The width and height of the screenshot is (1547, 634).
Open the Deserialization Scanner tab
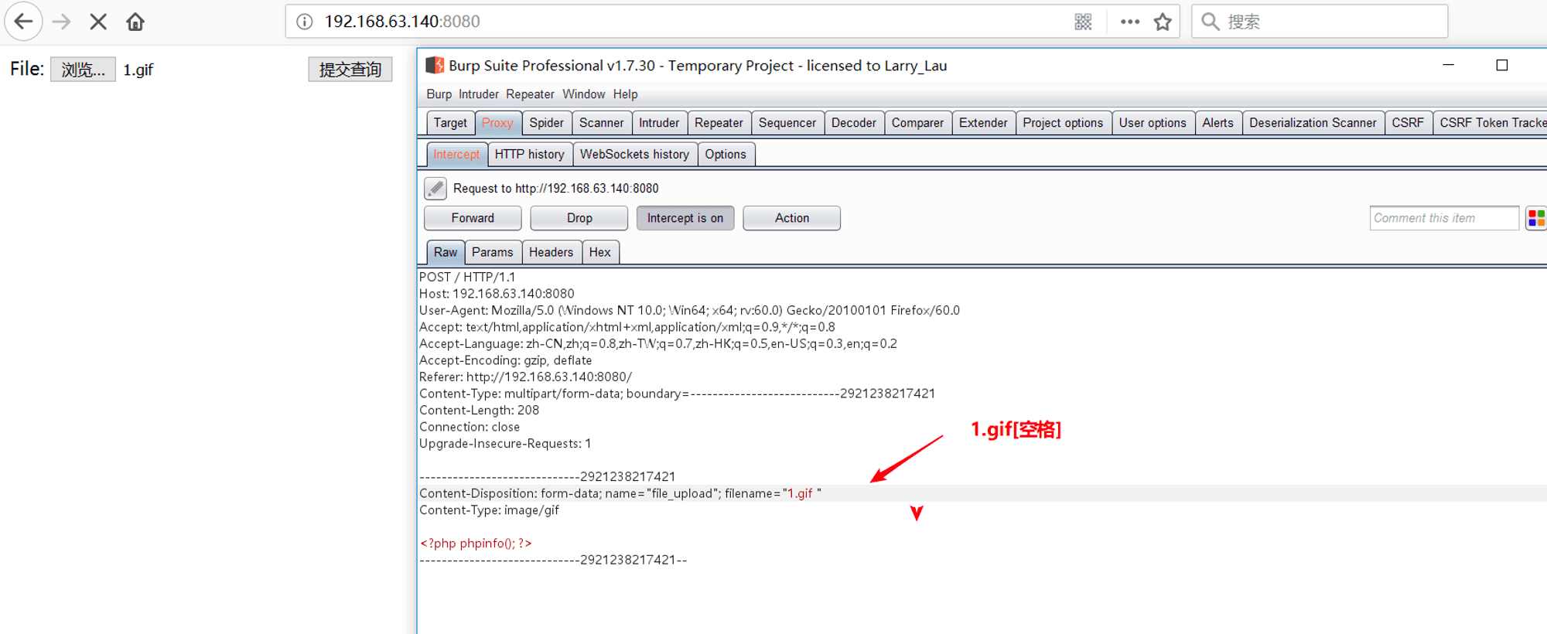1313,123
